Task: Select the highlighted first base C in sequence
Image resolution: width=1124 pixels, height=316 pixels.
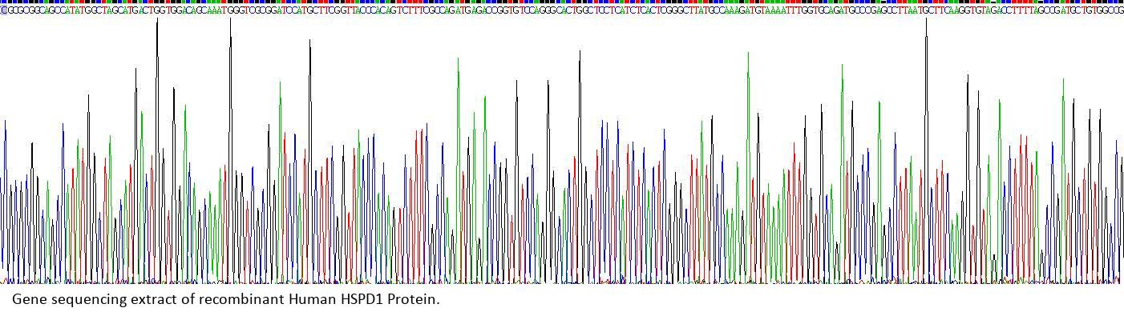Action: click(3, 10)
